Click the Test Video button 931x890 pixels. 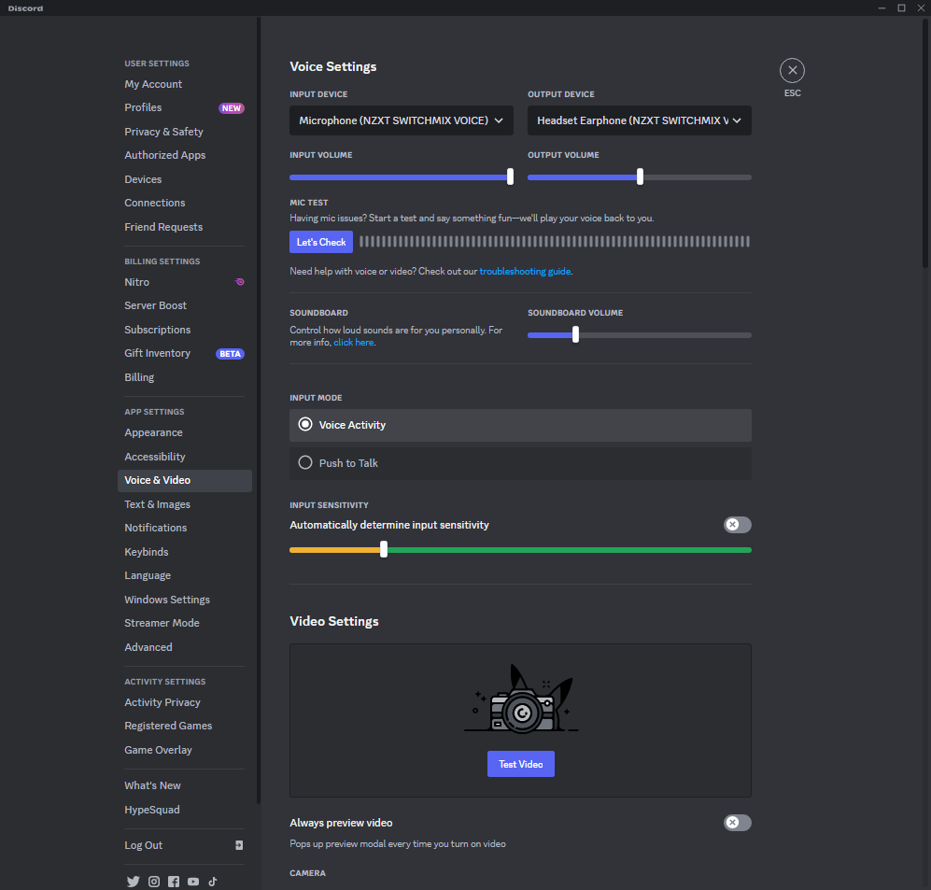(x=521, y=764)
